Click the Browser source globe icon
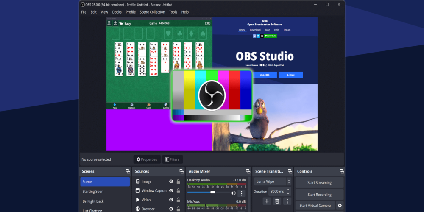Image resolution: width=424 pixels, height=212 pixels. coord(138,209)
